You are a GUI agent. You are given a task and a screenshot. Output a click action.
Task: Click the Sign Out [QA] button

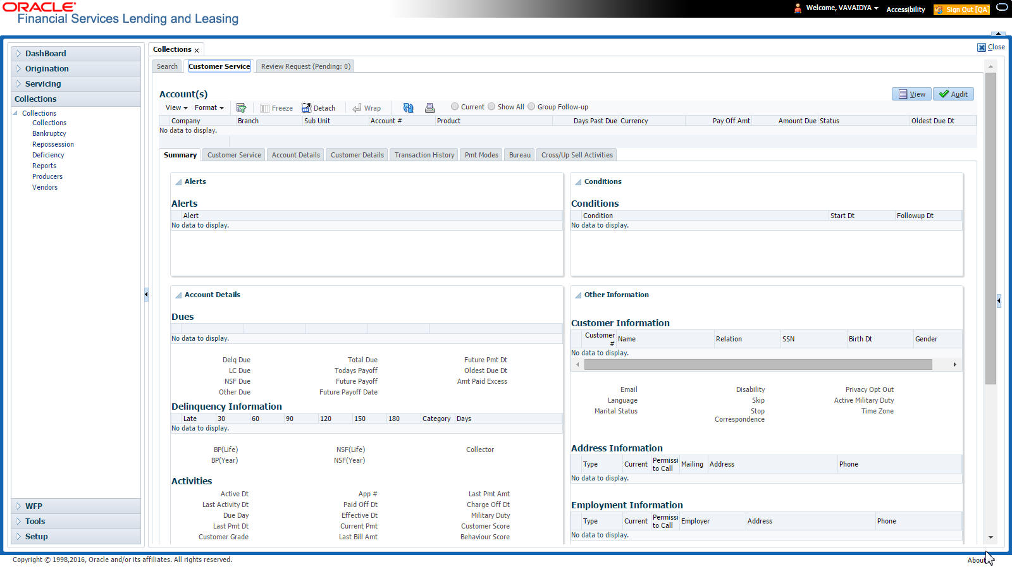pyautogui.click(x=962, y=9)
